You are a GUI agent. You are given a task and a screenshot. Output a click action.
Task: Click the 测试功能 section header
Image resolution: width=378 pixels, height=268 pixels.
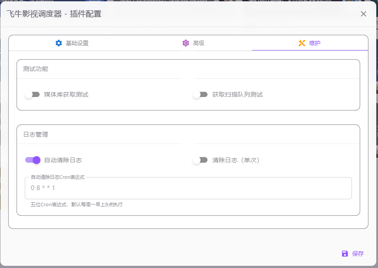point(37,68)
